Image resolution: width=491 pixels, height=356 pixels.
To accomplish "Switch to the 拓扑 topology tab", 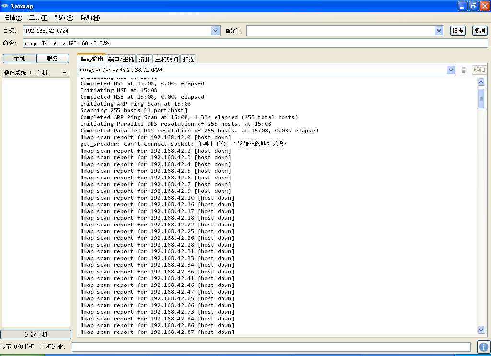I will click(144, 59).
